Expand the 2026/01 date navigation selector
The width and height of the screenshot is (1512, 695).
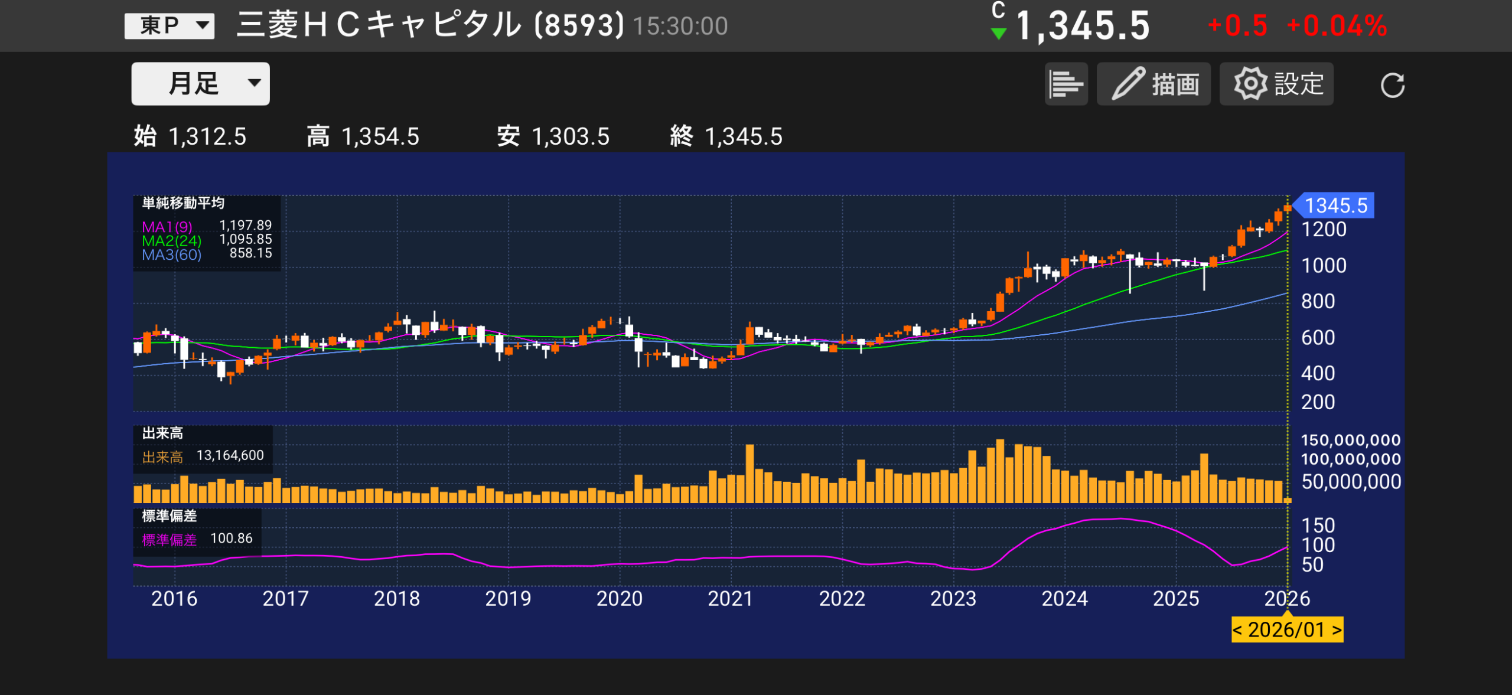click(x=1288, y=631)
